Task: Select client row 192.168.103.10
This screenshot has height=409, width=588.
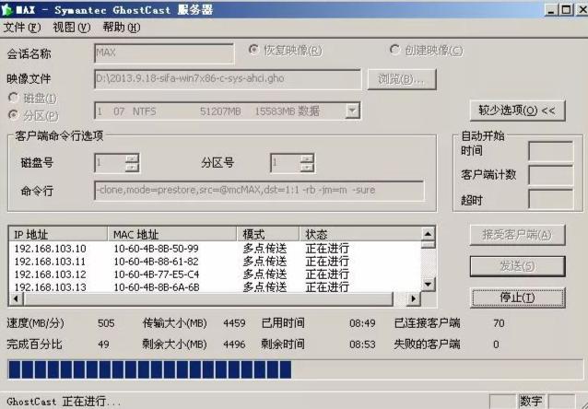Action: point(215,248)
